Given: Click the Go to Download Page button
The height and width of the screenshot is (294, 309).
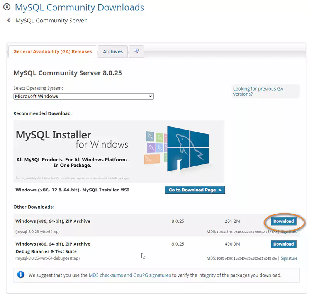Looking at the screenshot, I should (195, 190).
